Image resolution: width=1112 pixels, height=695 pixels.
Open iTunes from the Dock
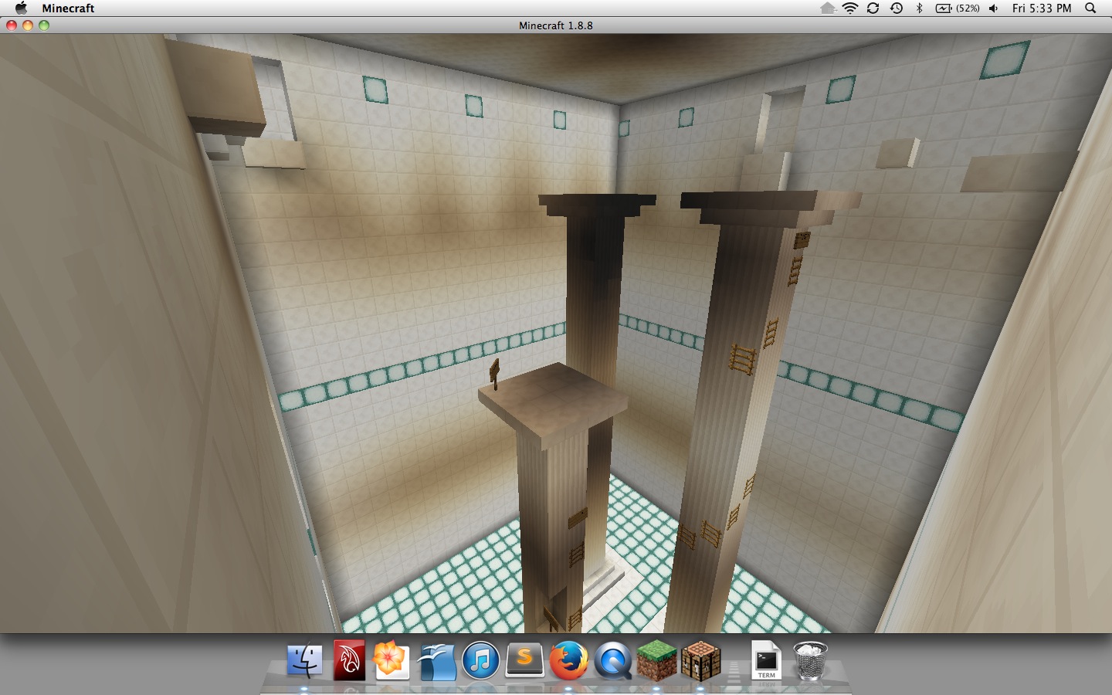click(x=480, y=662)
